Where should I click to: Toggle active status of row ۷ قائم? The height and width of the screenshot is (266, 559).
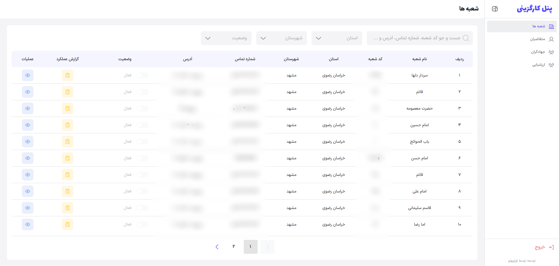(143, 175)
